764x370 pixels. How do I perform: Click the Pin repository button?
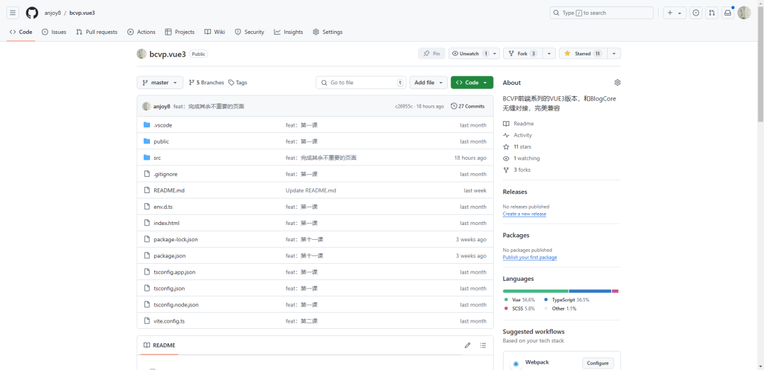(432, 54)
